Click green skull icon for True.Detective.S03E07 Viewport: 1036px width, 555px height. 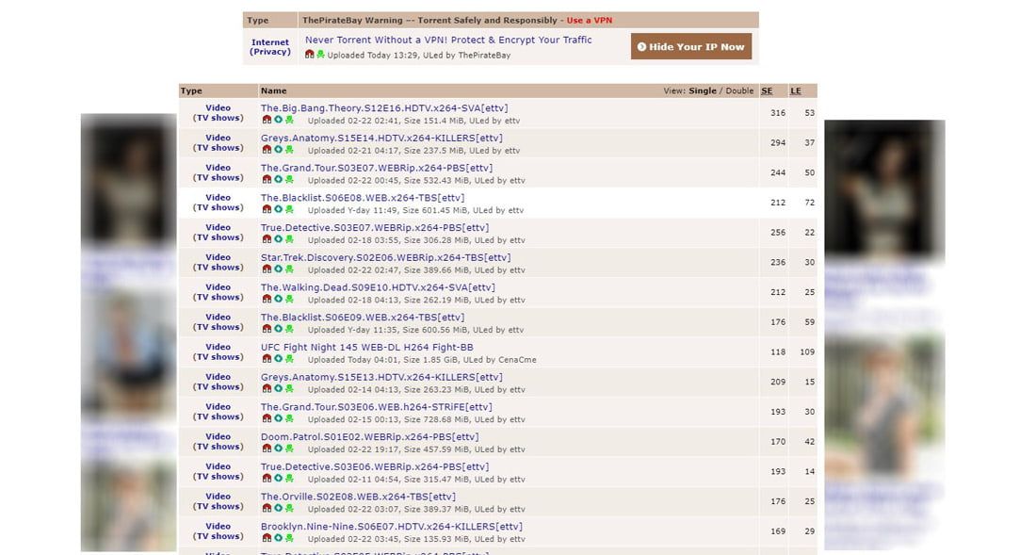point(289,239)
